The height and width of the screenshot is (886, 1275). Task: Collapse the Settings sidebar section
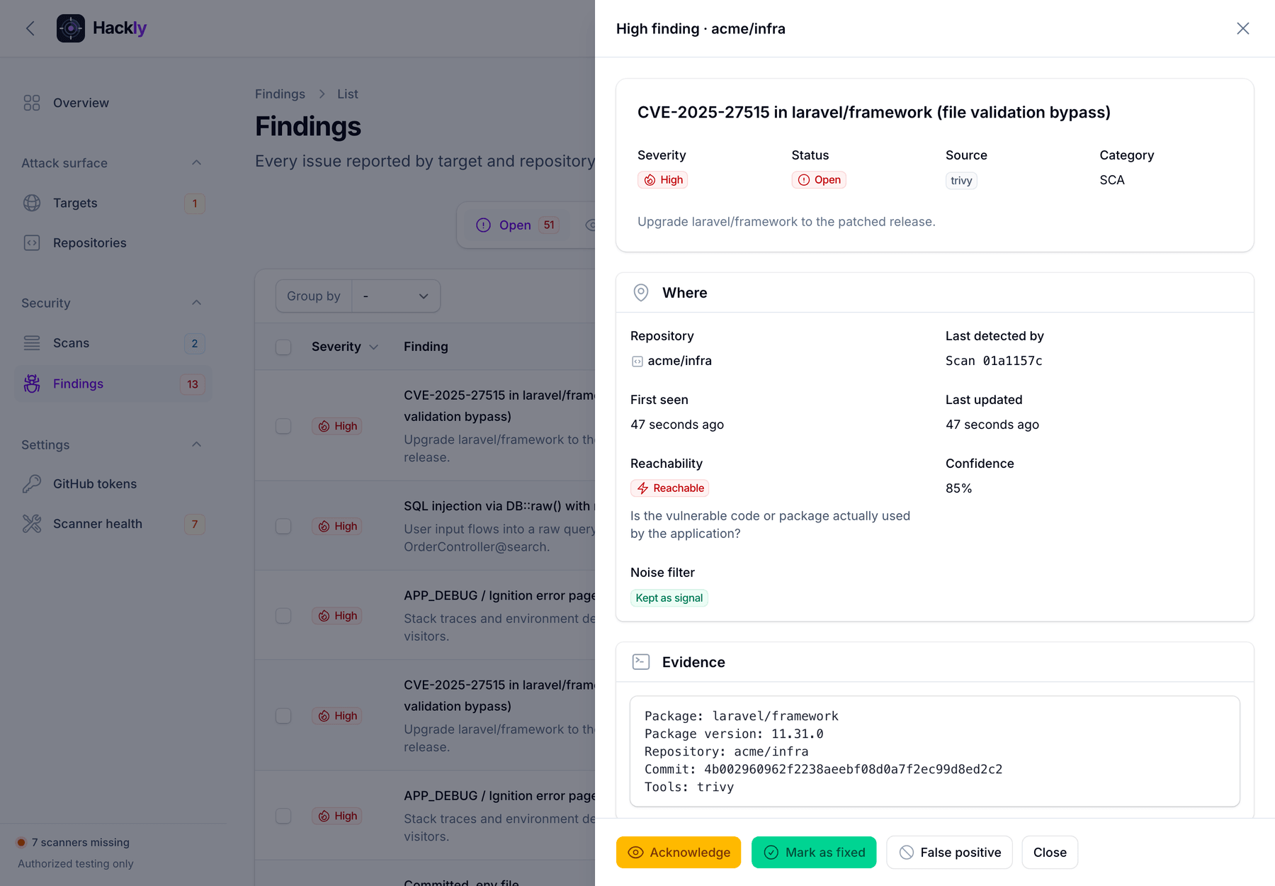[196, 444]
